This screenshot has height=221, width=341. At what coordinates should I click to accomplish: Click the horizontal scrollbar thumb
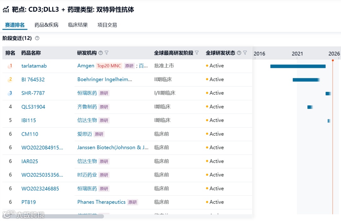pos(53,216)
